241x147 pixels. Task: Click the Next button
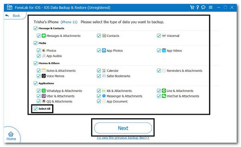[x=123, y=128]
